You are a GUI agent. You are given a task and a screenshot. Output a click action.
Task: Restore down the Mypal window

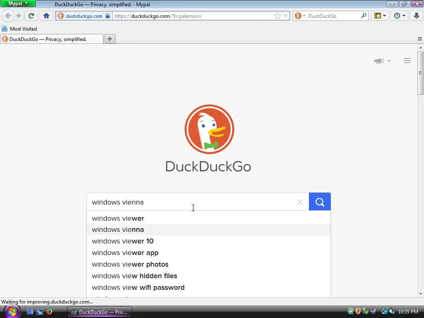coord(404,4)
